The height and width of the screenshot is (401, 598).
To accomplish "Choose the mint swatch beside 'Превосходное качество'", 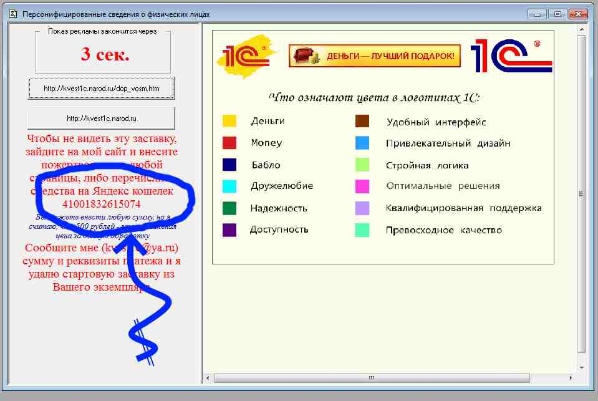I will pyautogui.click(x=362, y=230).
